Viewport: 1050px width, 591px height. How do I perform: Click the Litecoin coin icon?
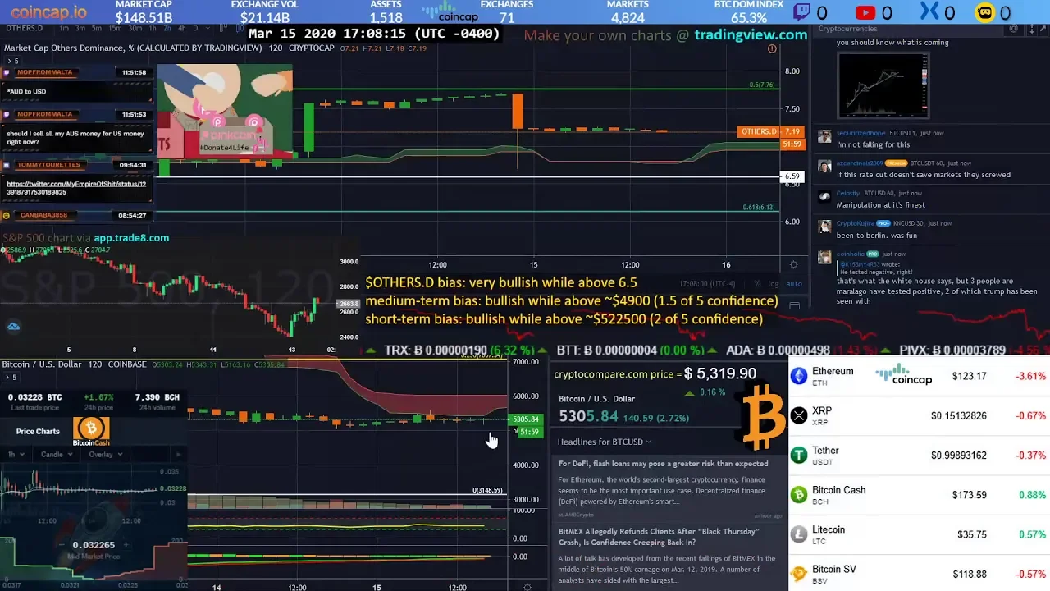click(x=799, y=534)
